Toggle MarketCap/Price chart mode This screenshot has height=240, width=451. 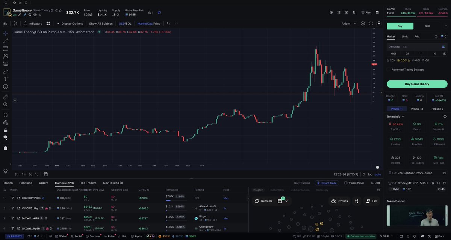149,23
